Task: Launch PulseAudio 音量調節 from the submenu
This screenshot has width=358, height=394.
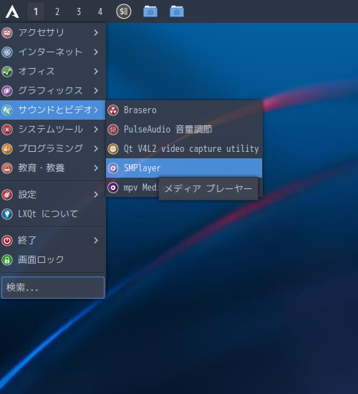Action: click(184, 130)
